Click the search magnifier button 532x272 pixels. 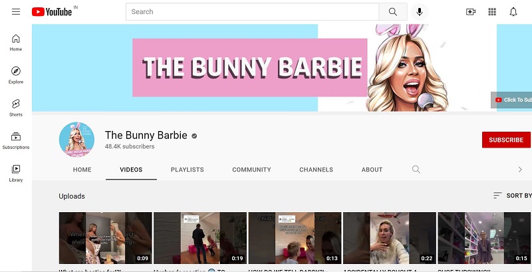click(393, 12)
